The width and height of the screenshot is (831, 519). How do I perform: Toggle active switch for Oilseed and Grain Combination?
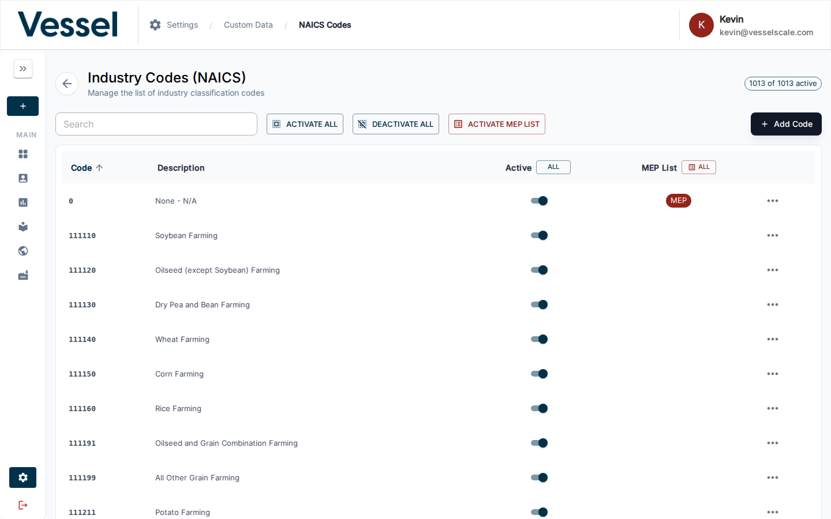(x=539, y=443)
